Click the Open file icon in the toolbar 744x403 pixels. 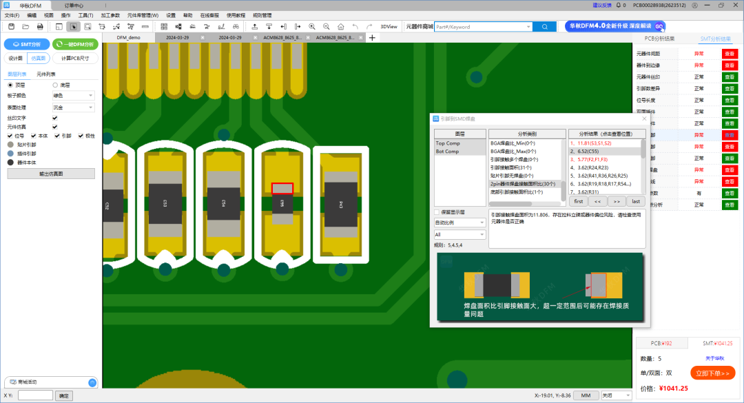point(25,26)
